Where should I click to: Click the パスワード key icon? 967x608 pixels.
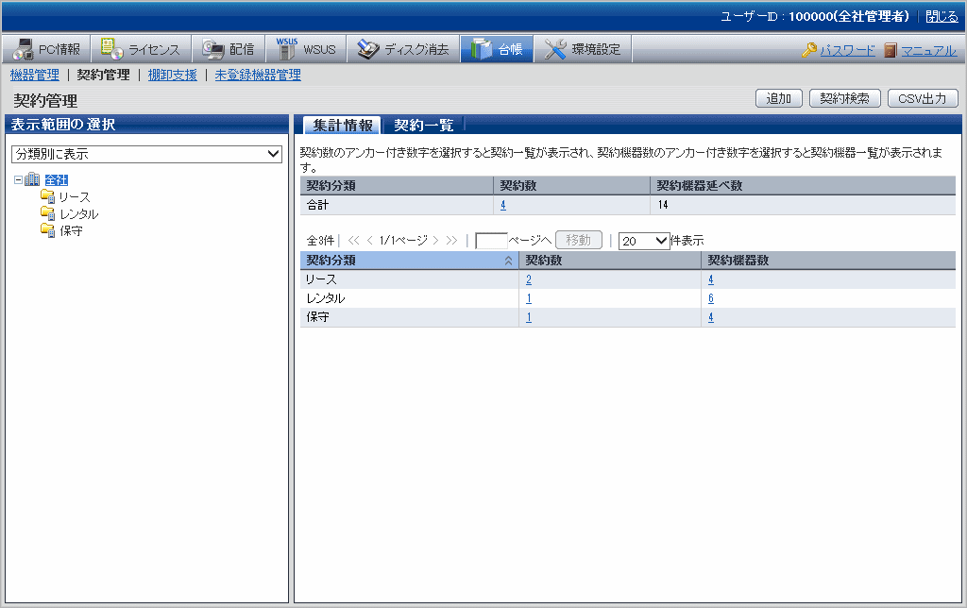pyautogui.click(x=809, y=50)
